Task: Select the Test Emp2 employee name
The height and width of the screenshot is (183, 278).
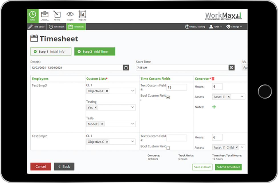Action: (39, 136)
